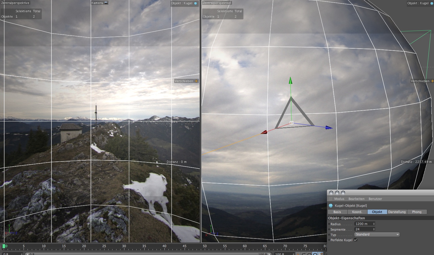The image size is (434, 255).
Task: Open the Modus menu
Action: (339, 199)
